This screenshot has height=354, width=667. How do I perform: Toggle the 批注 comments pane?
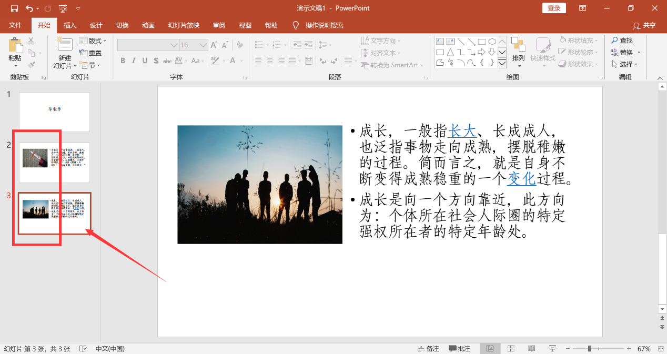(x=460, y=349)
